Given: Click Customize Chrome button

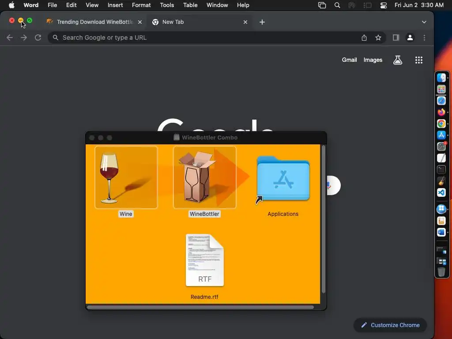Looking at the screenshot, I should click(x=390, y=325).
